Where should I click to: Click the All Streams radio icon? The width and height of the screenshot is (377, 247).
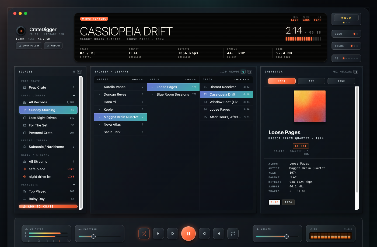tap(25, 162)
